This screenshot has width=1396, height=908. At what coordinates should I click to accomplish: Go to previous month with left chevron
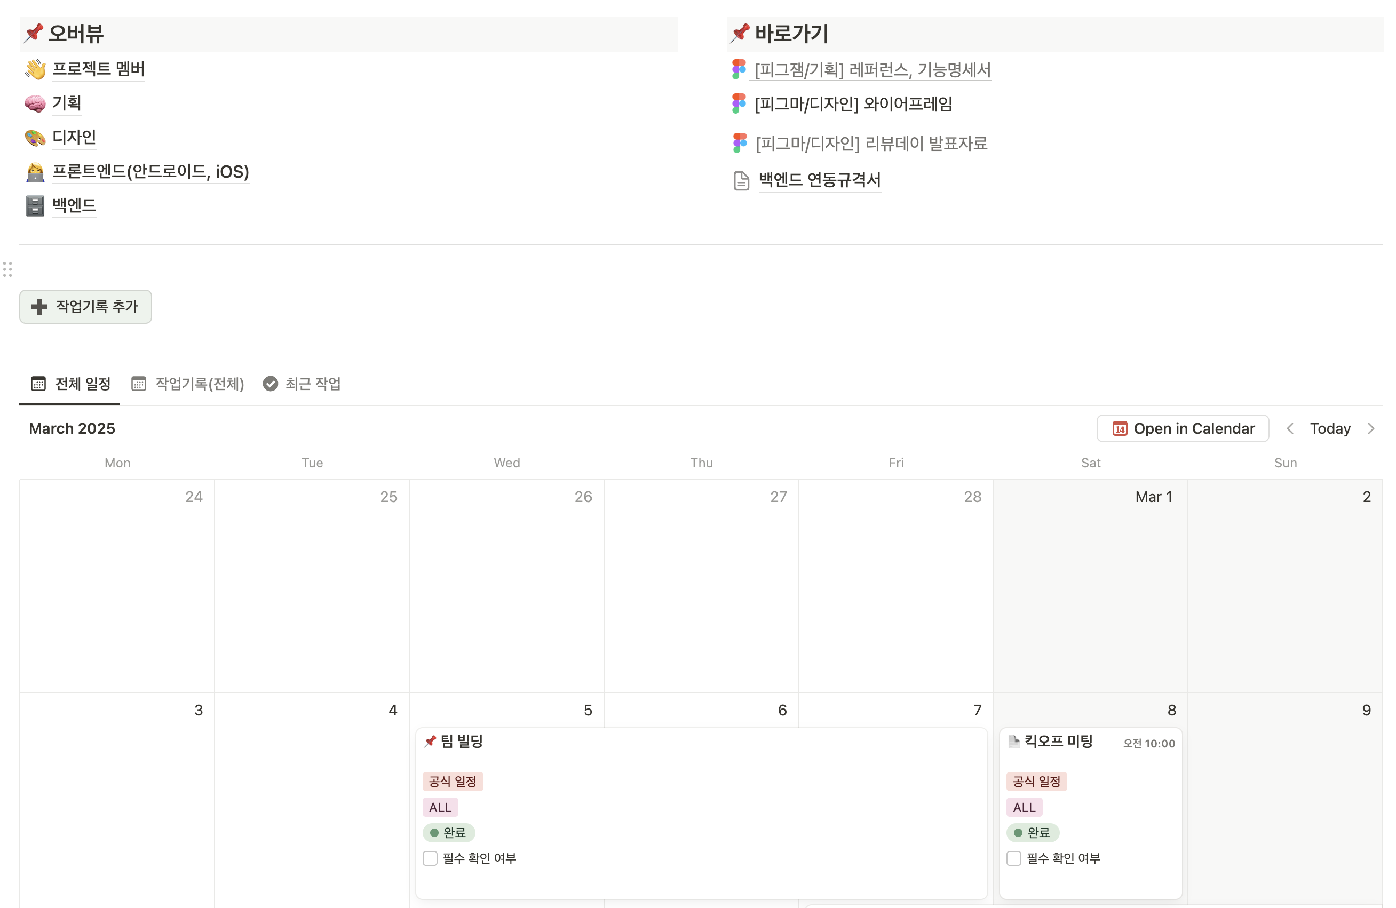(x=1290, y=429)
